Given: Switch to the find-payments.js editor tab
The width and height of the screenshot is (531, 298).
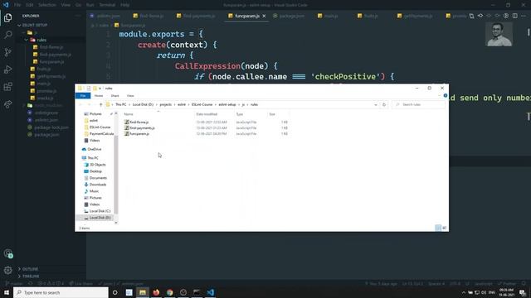Looking at the screenshot, I should click(x=196, y=16).
